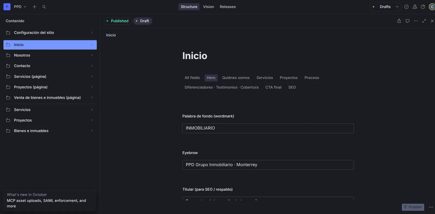Click the Publish button
Viewport: 435px width, 214px height.
point(413,207)
